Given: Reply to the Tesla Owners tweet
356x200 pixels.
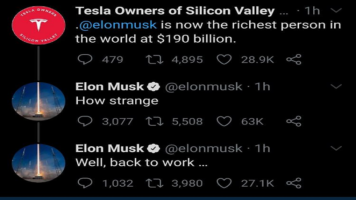Looking at the screenshot, I should [84, 60].
